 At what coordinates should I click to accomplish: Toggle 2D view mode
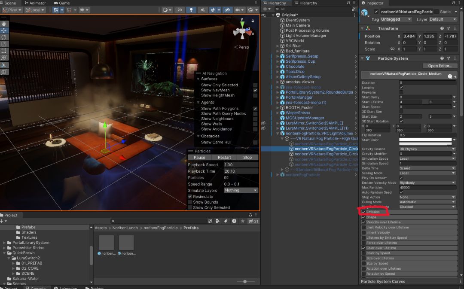pos(180,10)
